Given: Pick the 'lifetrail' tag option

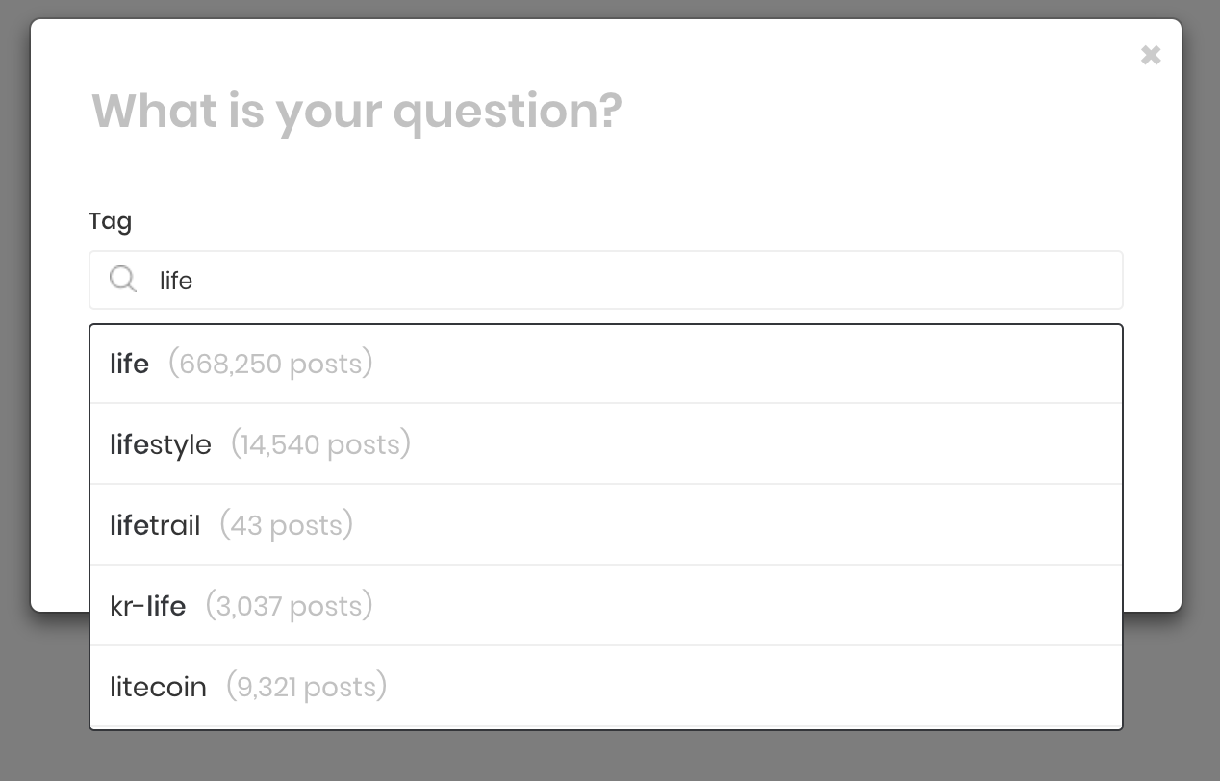Looking at the screenshot, I should [606, 524].
